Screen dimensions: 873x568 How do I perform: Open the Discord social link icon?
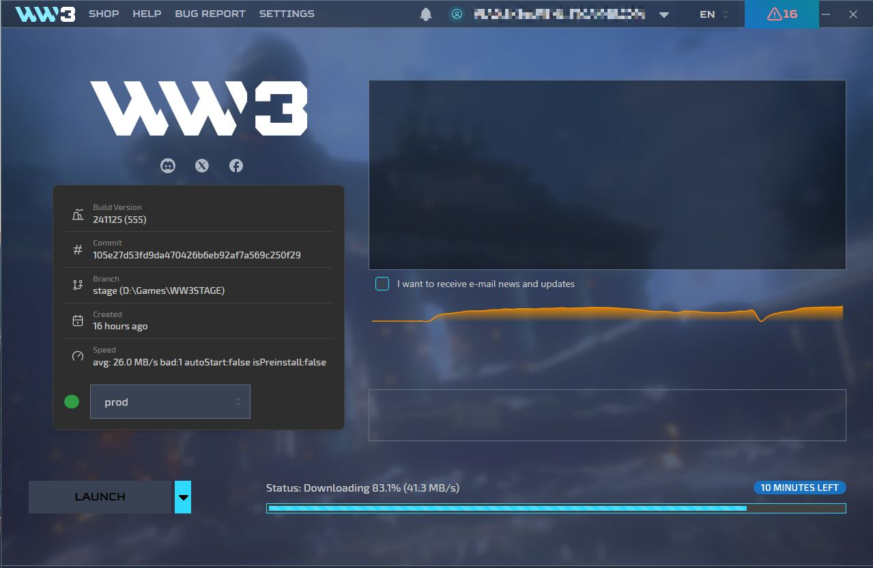[168, 166]
